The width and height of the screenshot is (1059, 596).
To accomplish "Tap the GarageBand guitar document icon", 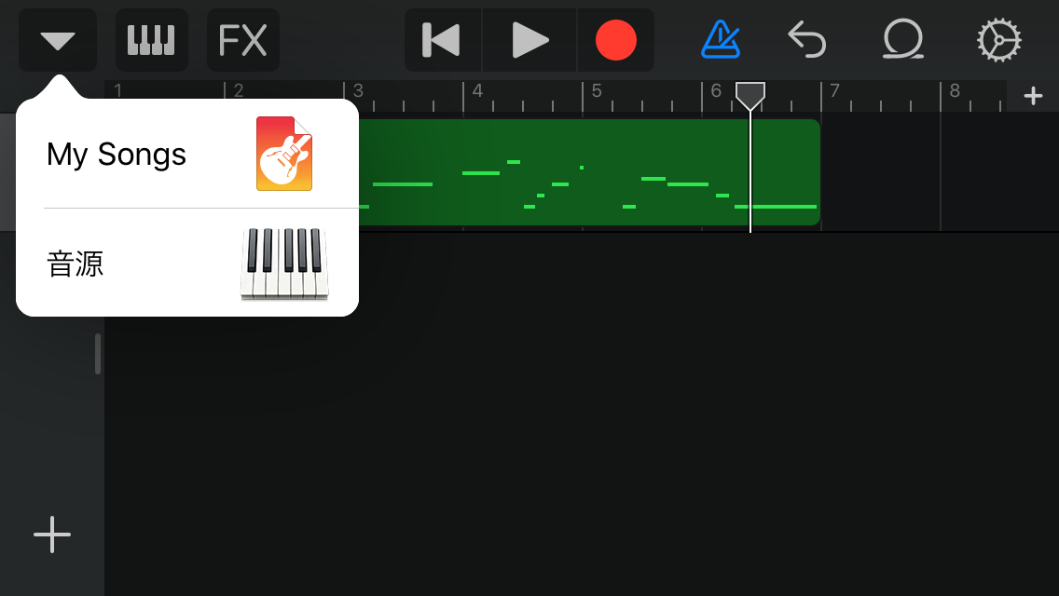I will (284, 154).
